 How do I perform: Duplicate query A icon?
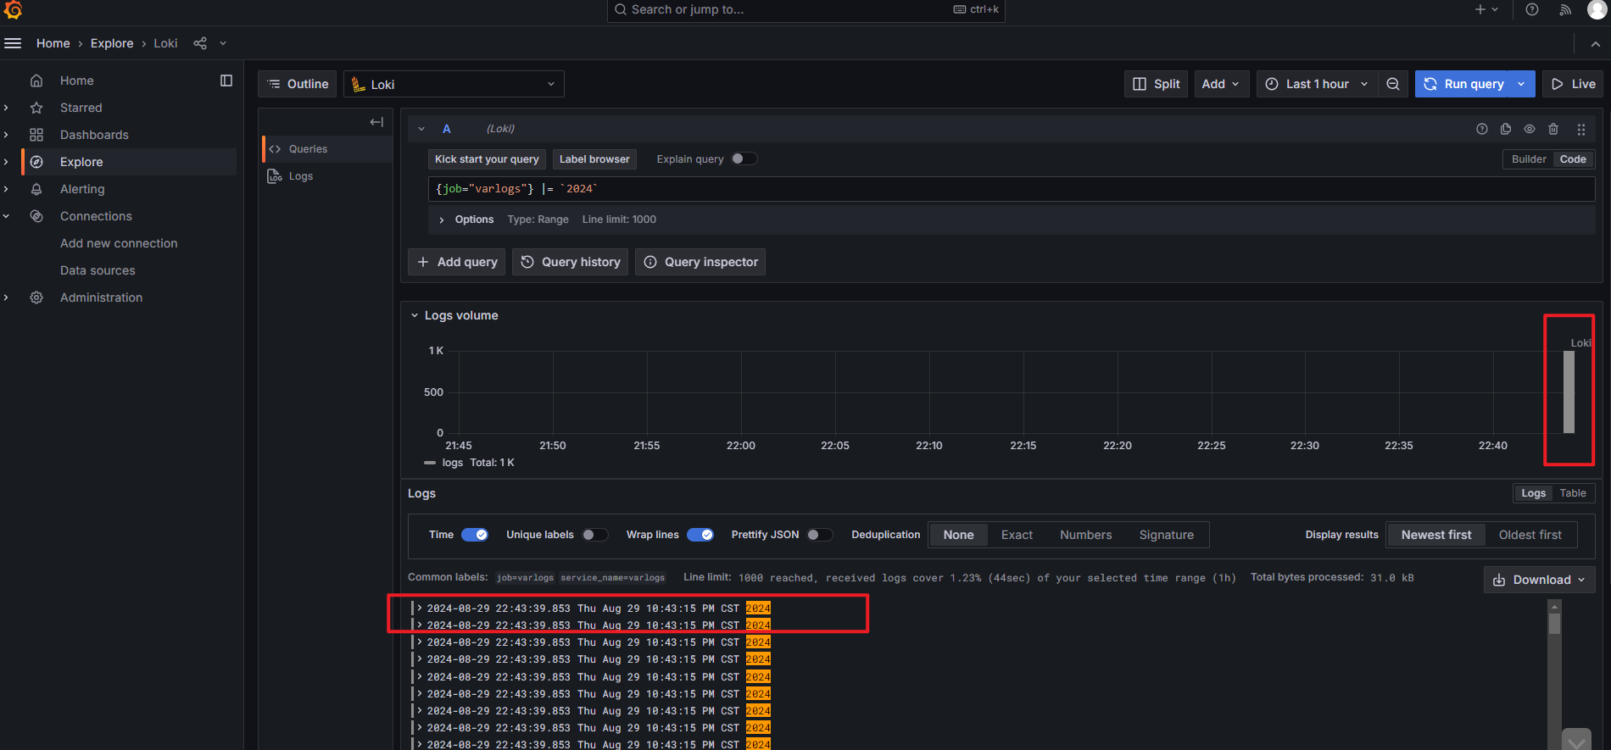coord(1506,129)
